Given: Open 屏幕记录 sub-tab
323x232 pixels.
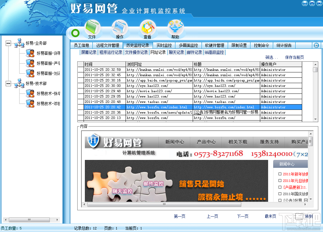Looking at the screenshot, I should (89, 52).
